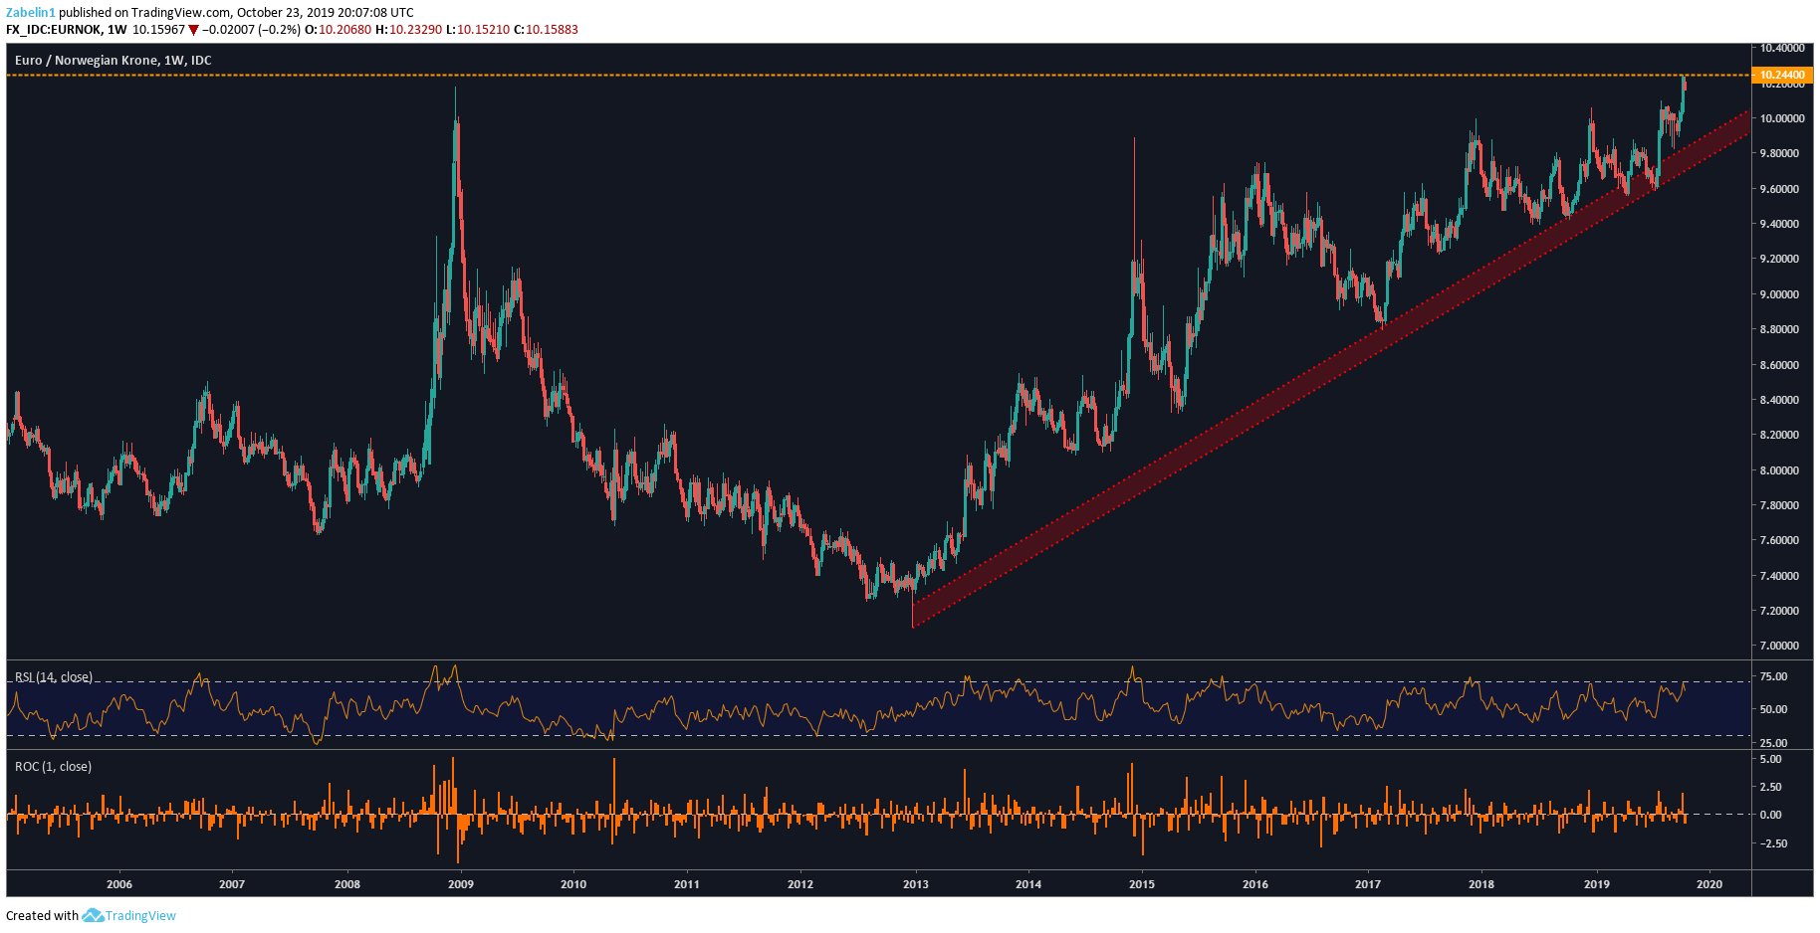The width and height of the screenshot is (1820, 933).
Task: Click the 7.40000 price axis label
Action: pos(1779,576)
